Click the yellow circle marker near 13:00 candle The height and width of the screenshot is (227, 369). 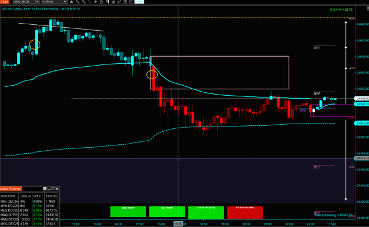(x=35, y=44)
